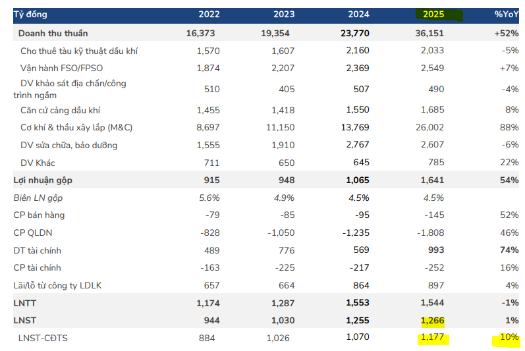Select the Lãi/lỗ từ công ty LDLK label

[57, 285]
